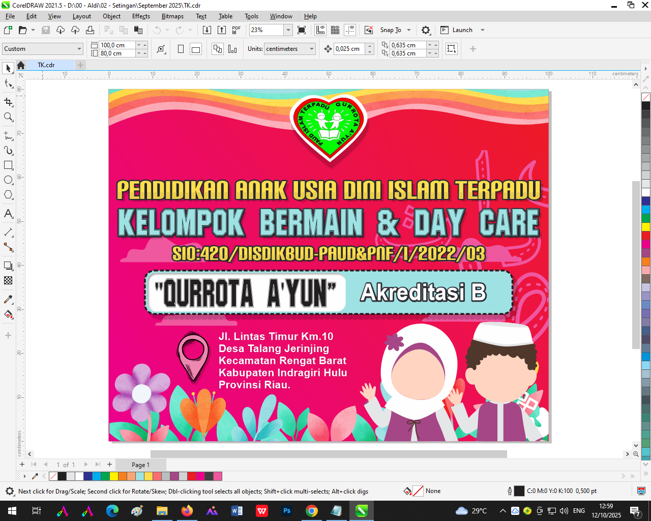This screenshot has width=651, height=521.
Task: Click the Import icon in toolbar
Action: (x=207, y=30)
